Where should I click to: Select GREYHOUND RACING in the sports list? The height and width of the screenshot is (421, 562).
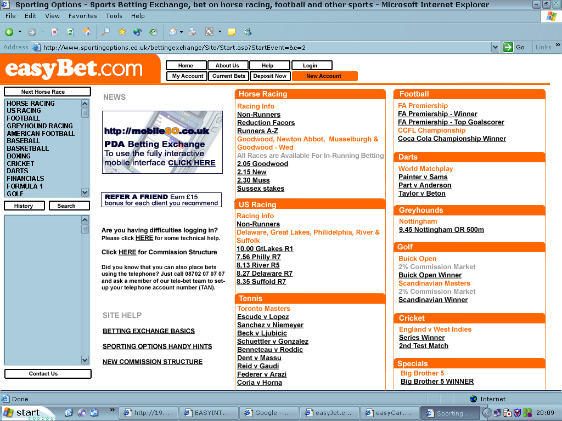40,126
